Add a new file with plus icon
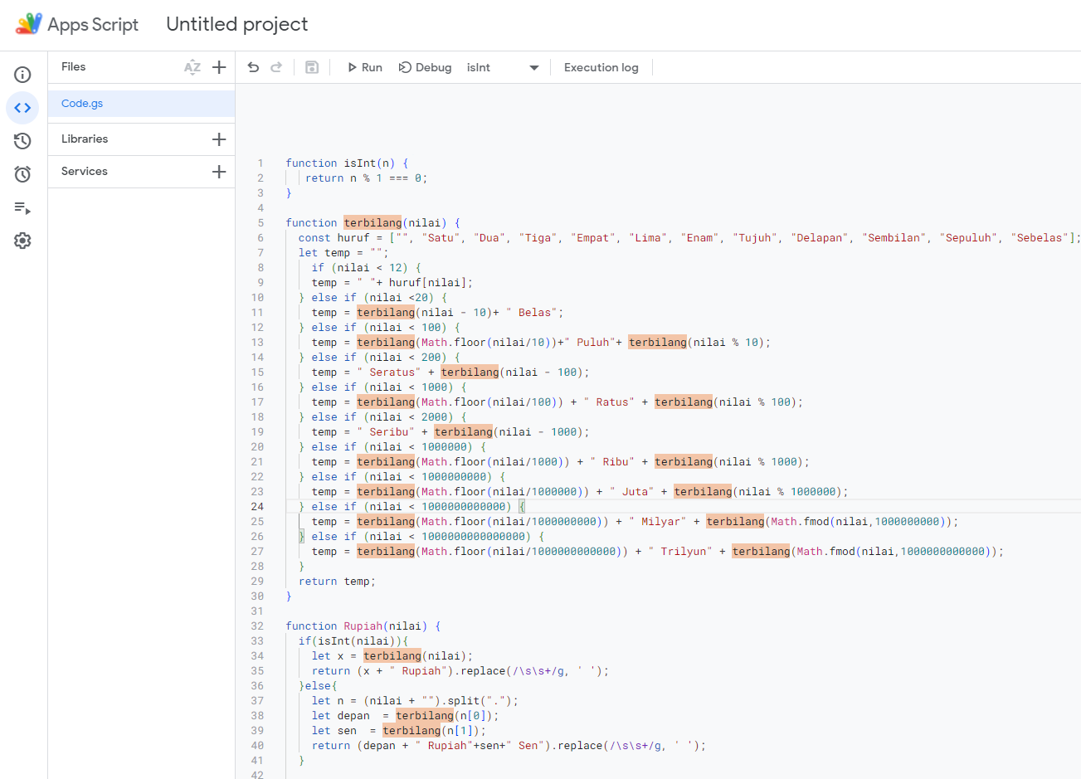Viewport: 1081px width, 779px height. click(x=219, y=67)
